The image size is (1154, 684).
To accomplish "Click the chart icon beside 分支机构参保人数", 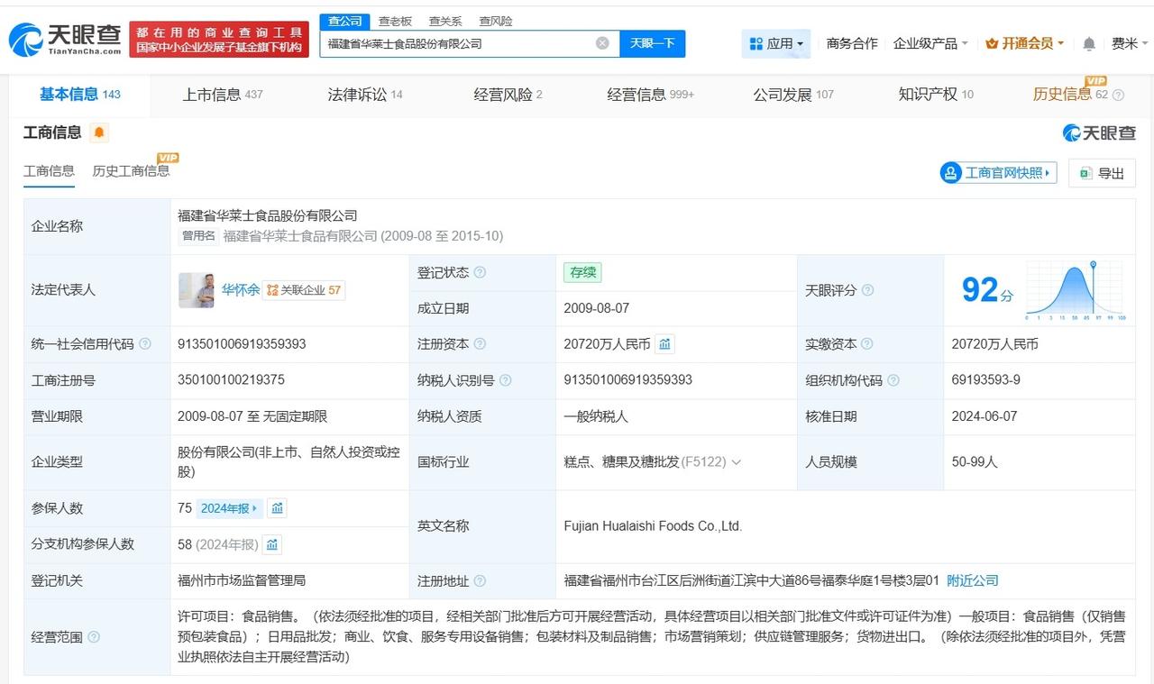I will (272, 544).
